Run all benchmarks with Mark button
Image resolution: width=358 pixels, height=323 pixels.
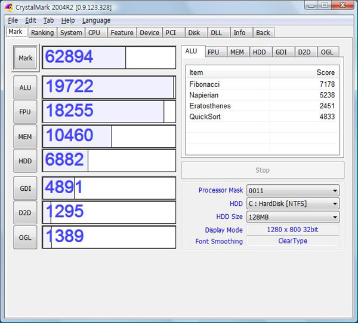coord(26,58)
